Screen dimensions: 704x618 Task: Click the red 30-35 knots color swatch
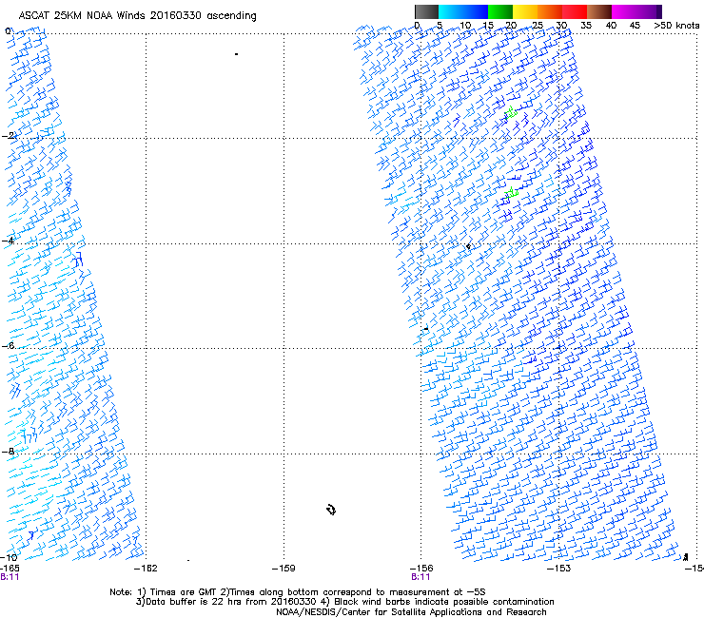tap(575, 11)
